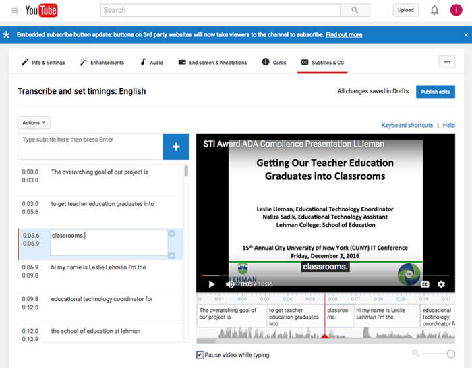Viewport: 472px width, 368px height.
Task: Expand the Actions dropdown
Action: click(34, 123)
